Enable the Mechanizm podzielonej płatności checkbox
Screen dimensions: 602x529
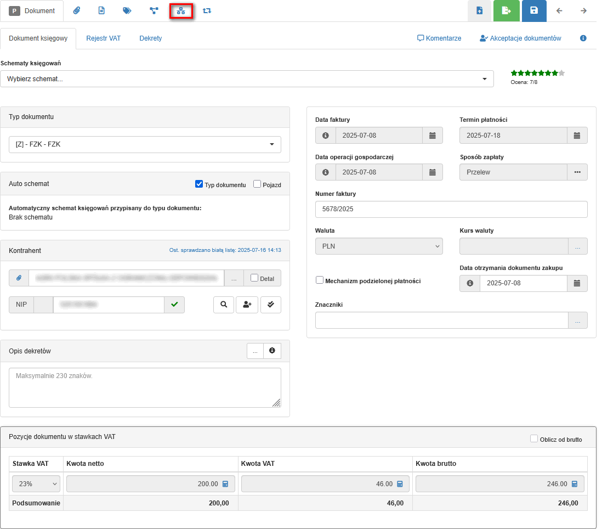tap(320, 280)
